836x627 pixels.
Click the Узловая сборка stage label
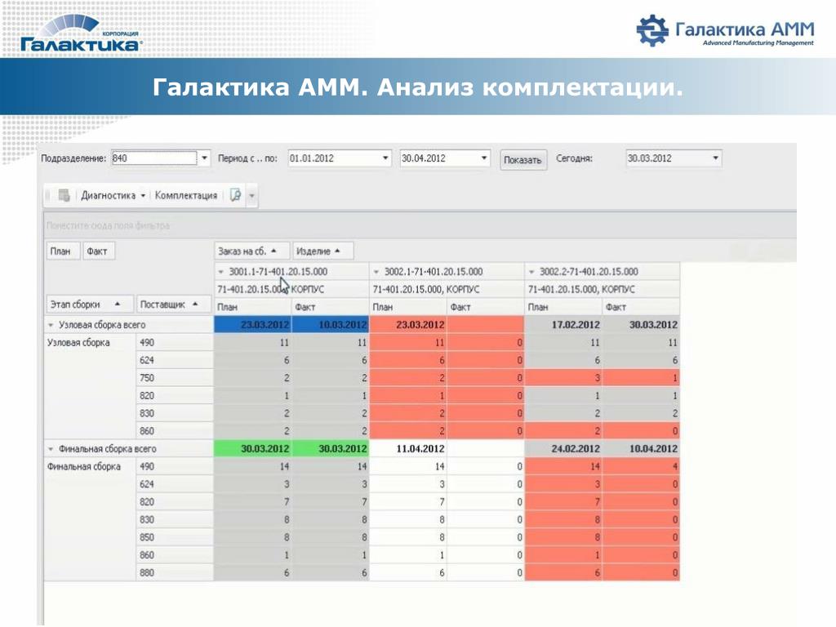(x=78, y=343)
